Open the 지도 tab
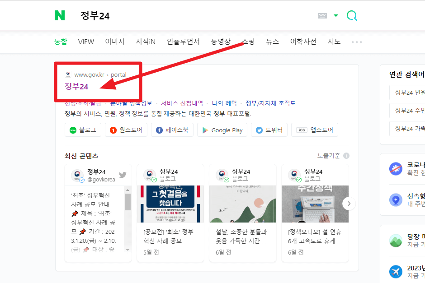The width and height of the screenshot is (425, 283). [334, 42]
